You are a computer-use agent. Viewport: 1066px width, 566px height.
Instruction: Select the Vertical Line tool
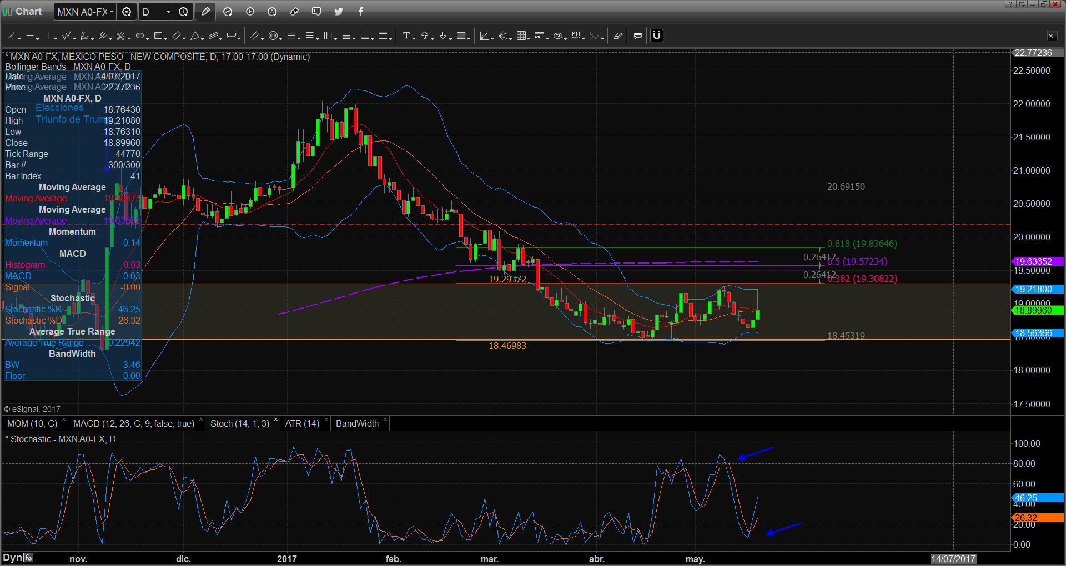click(49, 36)
